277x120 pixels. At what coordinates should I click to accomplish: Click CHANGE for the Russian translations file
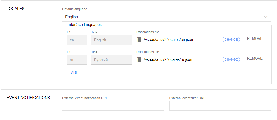[x=231, y=59]
